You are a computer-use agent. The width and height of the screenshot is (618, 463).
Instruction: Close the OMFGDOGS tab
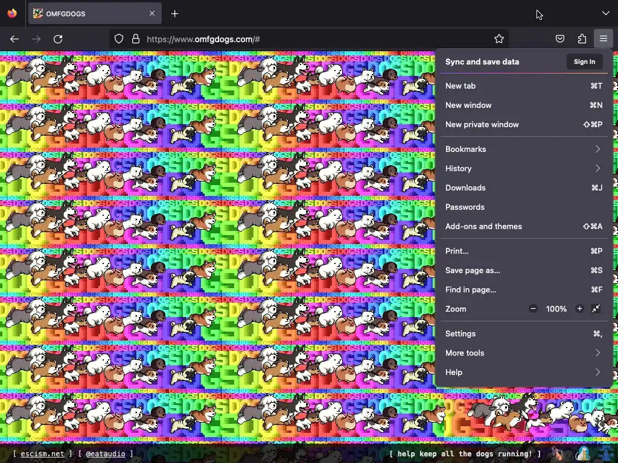[x=152, y=13]
